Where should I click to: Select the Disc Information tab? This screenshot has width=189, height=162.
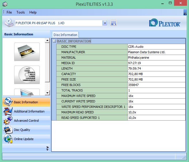click(x=65, y=35)
